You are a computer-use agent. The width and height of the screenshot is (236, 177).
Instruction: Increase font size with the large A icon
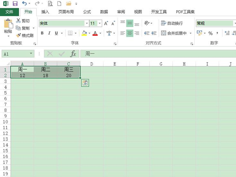point(106,24)
